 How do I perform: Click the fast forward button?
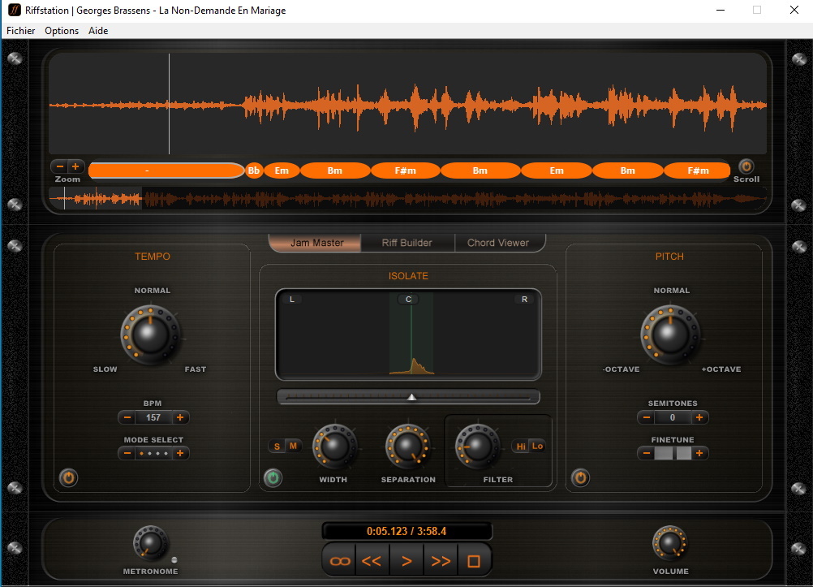point(441,561)
